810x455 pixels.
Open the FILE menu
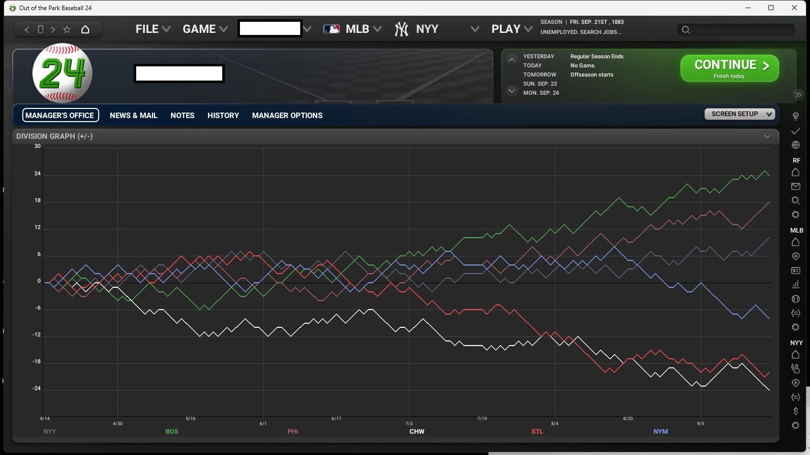point(152,29)
